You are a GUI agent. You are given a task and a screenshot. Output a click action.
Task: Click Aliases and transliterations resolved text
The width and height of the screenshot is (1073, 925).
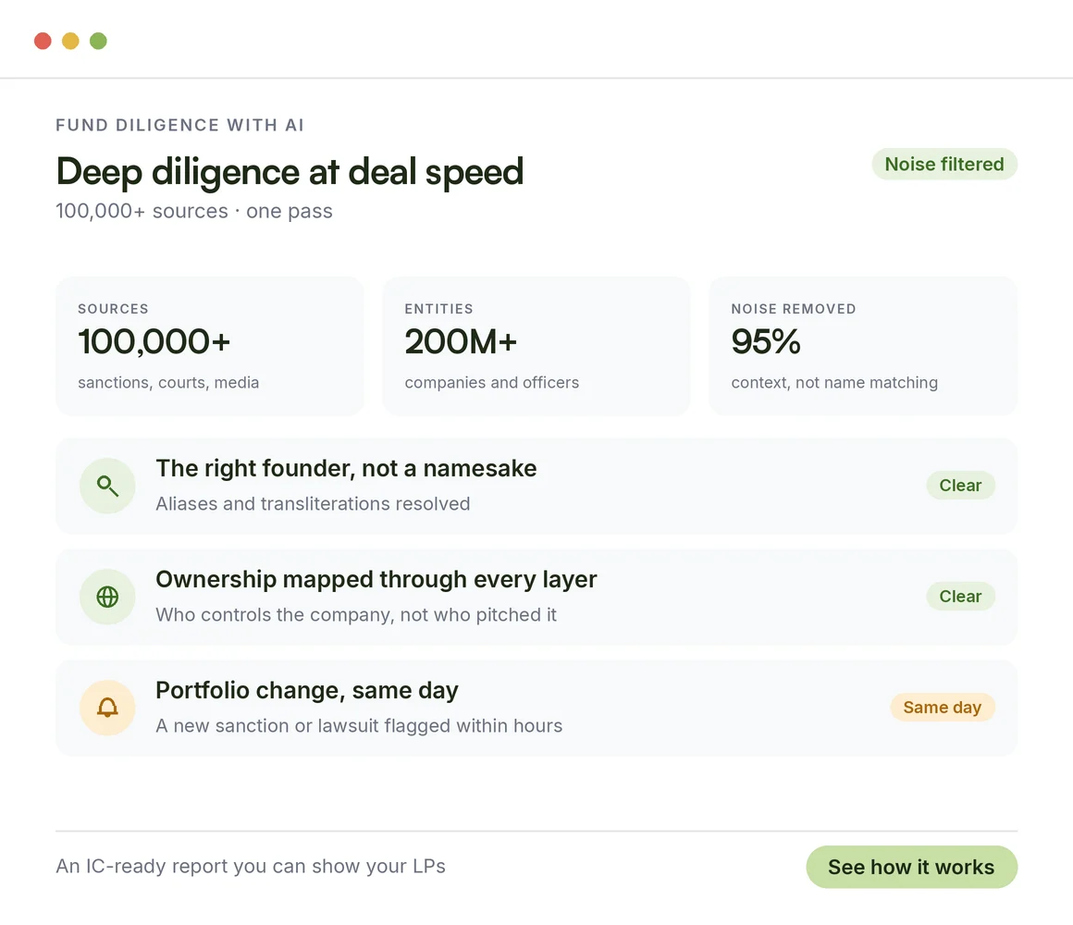click(x=313, y=503)
